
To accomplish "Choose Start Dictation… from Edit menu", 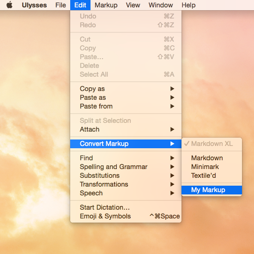I will tap(126, 207).
